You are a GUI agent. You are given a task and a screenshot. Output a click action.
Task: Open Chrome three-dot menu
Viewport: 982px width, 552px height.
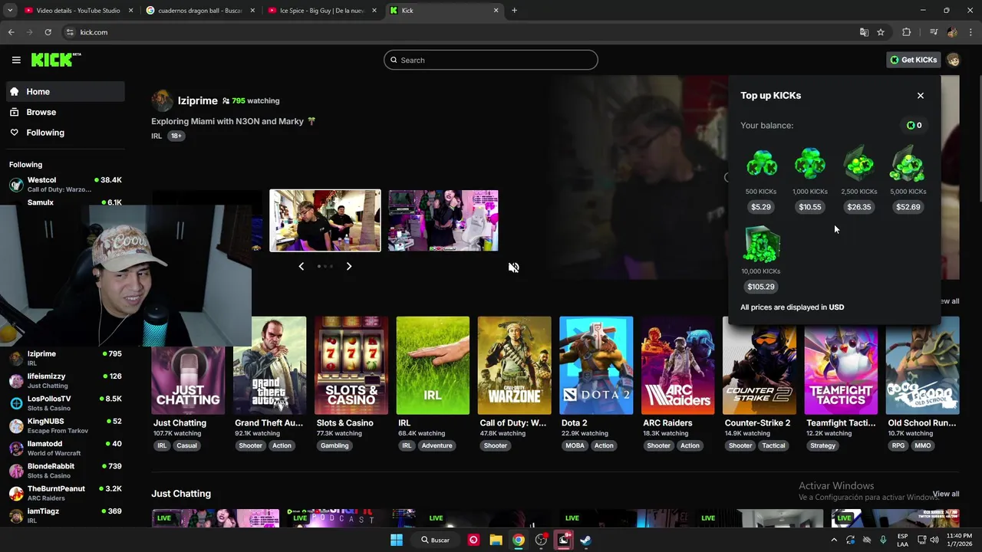pyautogui.click(x=970, y=32)
